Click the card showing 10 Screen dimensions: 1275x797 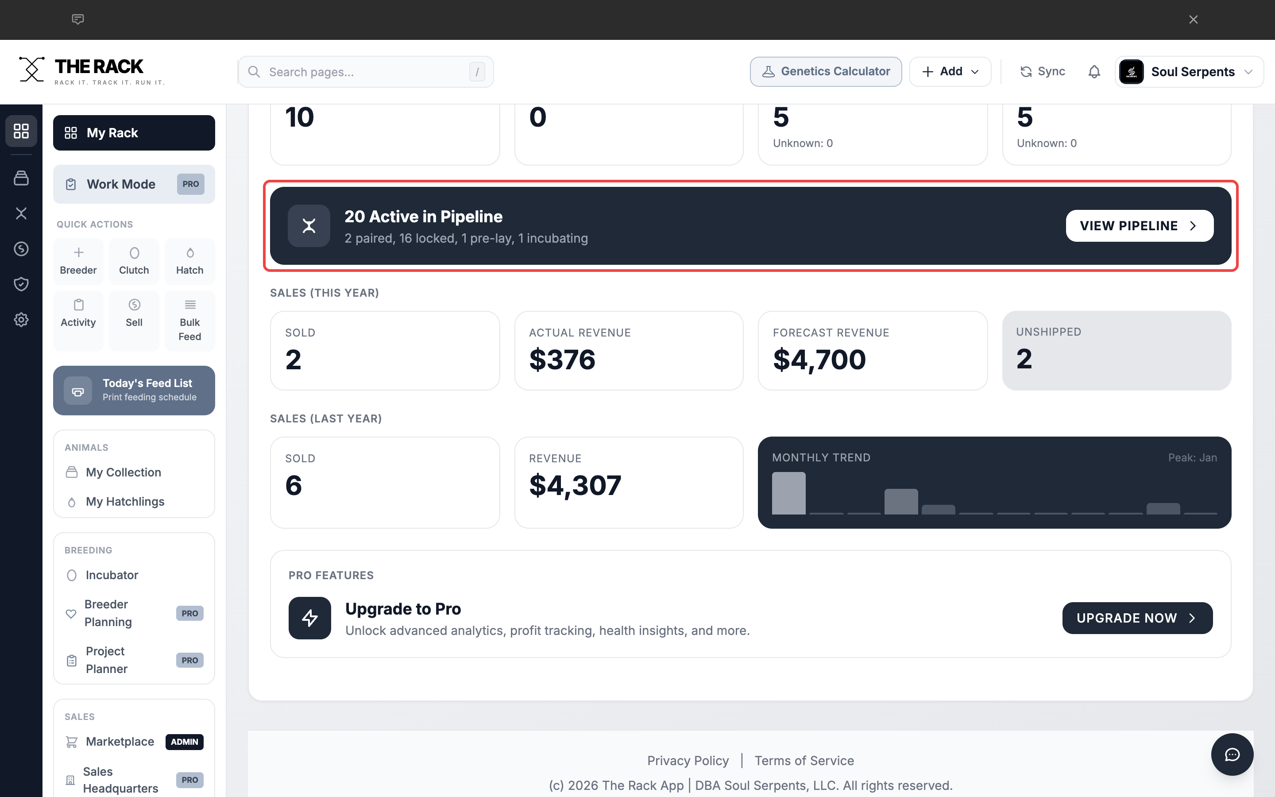(385, 135)
